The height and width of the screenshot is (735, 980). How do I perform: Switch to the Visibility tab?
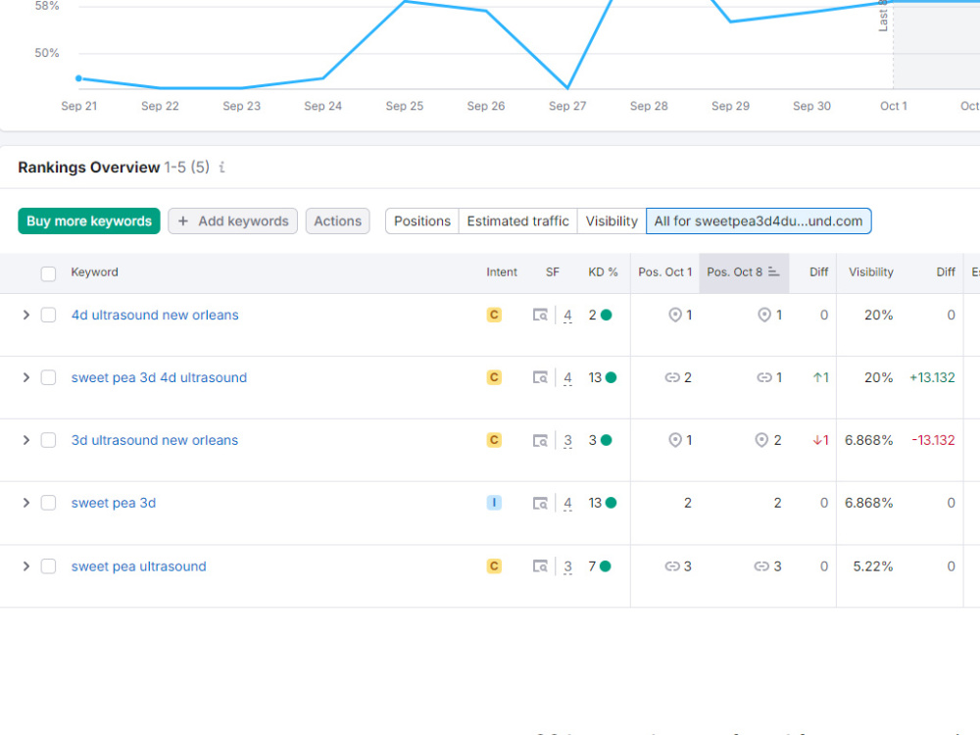pyautogui.click(x=612, y=221)
